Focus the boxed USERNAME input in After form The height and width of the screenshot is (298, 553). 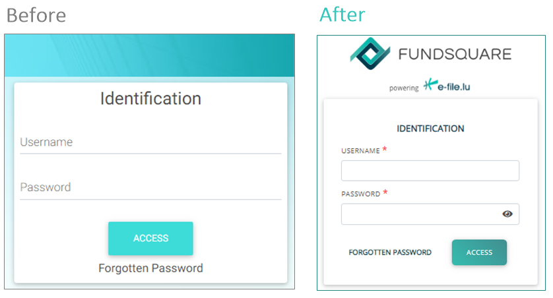point(430,171)
